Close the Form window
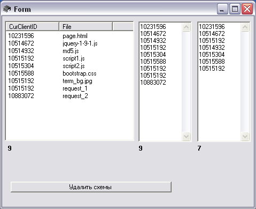256x209 pixels. coord(247,9)
